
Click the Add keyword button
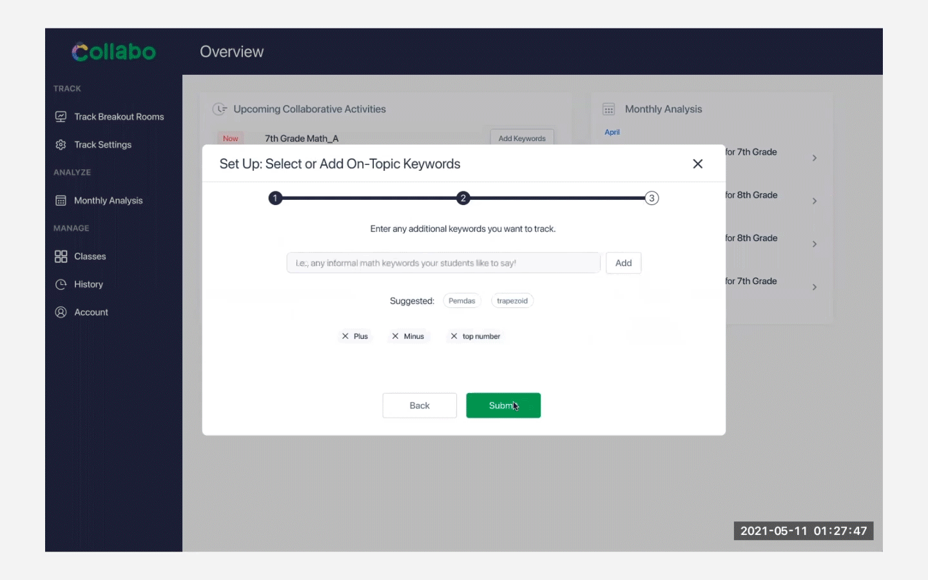tap(623, 263)
